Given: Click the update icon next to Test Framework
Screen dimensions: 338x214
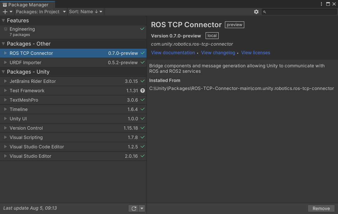Looking at the screenshot, I should click(x=142, y=91).
